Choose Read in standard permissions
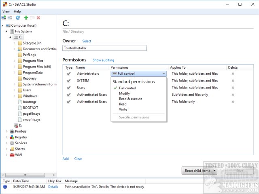The width and height of the screenshot is (259, 194). pyautogui.click(x=123, y=104)
